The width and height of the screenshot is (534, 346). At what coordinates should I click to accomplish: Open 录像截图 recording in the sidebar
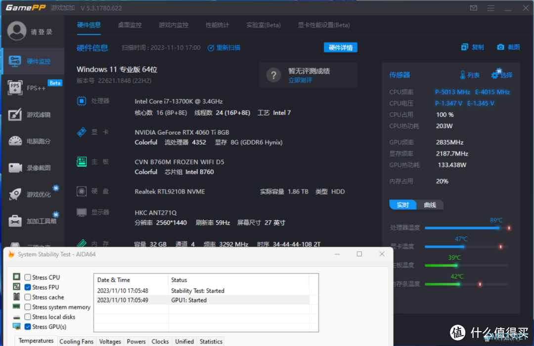pyautogui.click(x=33, y=168)
